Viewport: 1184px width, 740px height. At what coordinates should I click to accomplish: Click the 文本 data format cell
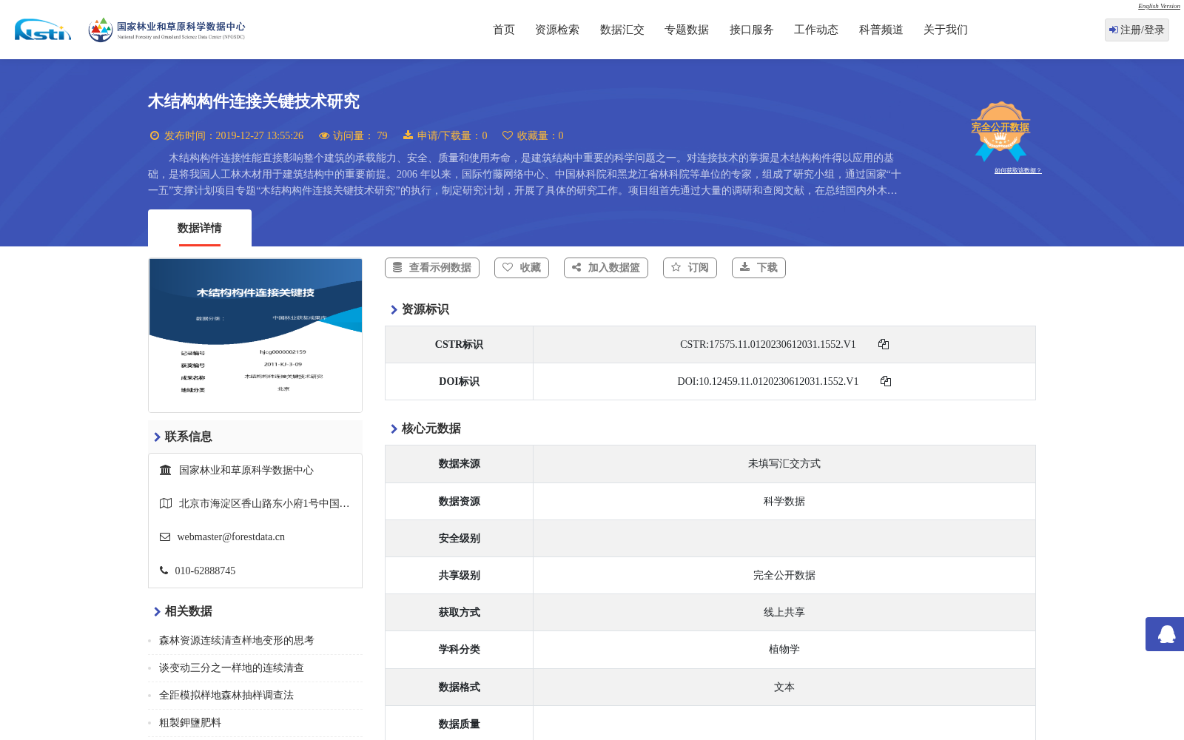click(x=784, y=687)
